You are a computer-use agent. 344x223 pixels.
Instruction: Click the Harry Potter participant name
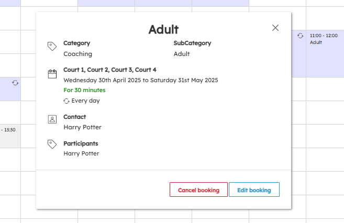(x=81, y=153)
